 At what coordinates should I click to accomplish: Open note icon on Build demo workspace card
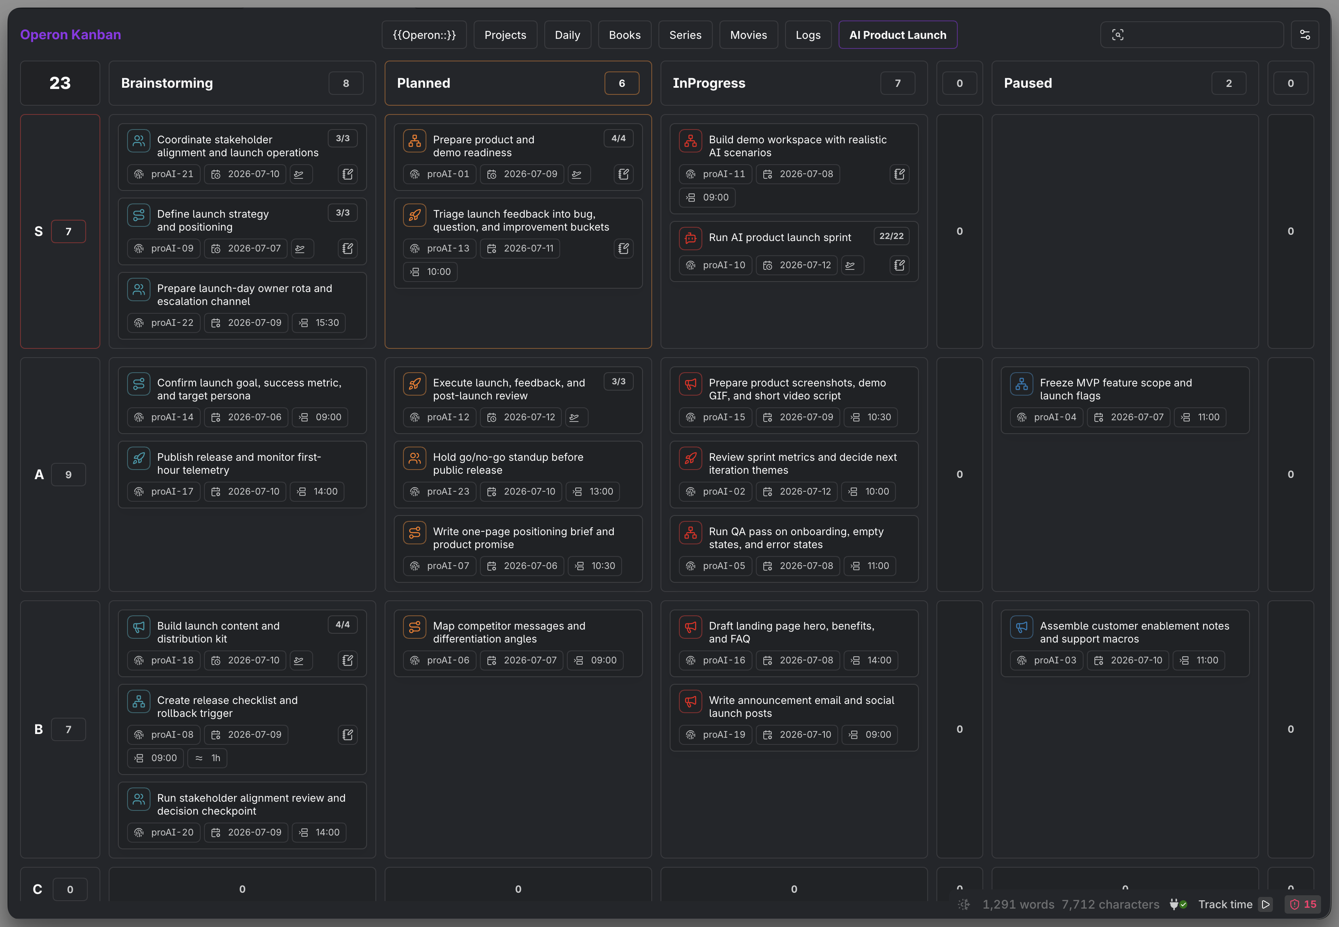pyautogui.click(x=900, y=174)
